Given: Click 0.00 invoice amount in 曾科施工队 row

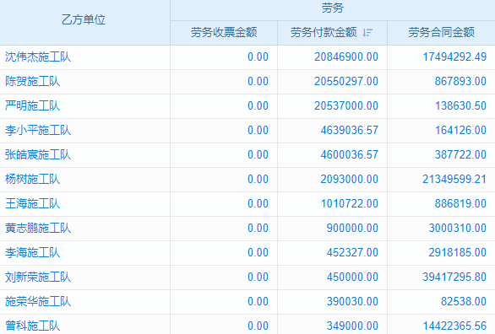Looking at the screenshot, I should 258,326.
